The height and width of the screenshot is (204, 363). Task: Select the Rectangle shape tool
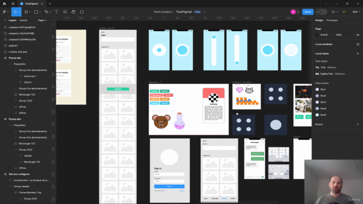coord(36,12)
